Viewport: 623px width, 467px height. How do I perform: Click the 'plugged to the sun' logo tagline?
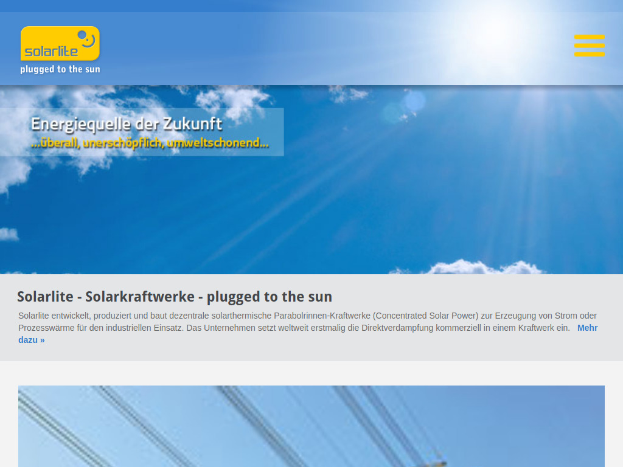coord(60,69)
